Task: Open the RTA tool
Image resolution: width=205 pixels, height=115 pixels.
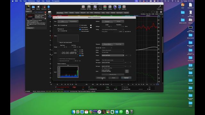Action: click(x=115, y=7)
